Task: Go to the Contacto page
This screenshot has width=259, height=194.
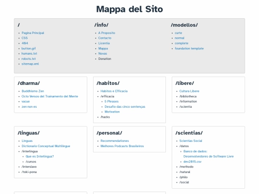Action: pos(105,38)
